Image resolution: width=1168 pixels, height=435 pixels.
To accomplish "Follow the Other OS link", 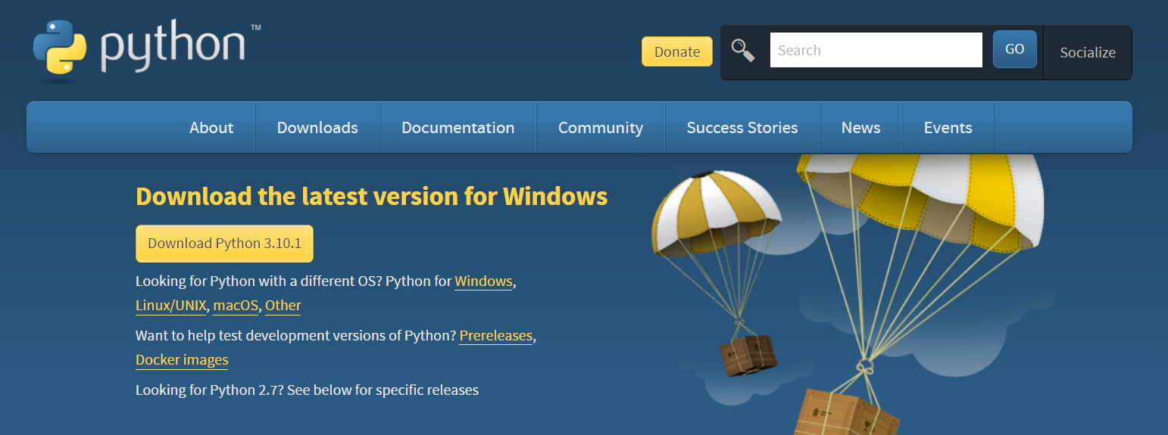I will pos(283,306).
